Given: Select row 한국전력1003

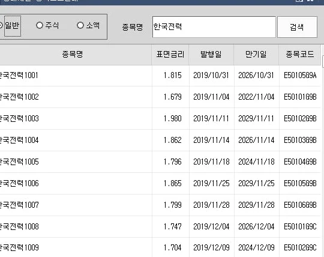Looking at the screenshot, I should pos(160,119).
